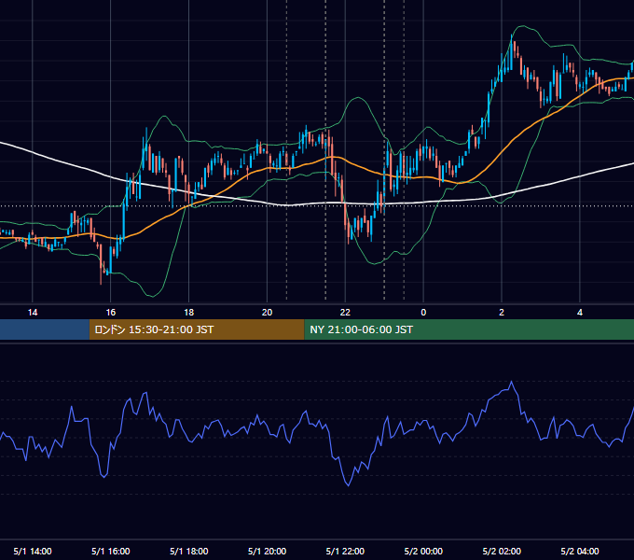Select the NY 21:00-06:00 JST session bar

pyautogui.click(x=469, y=329)
